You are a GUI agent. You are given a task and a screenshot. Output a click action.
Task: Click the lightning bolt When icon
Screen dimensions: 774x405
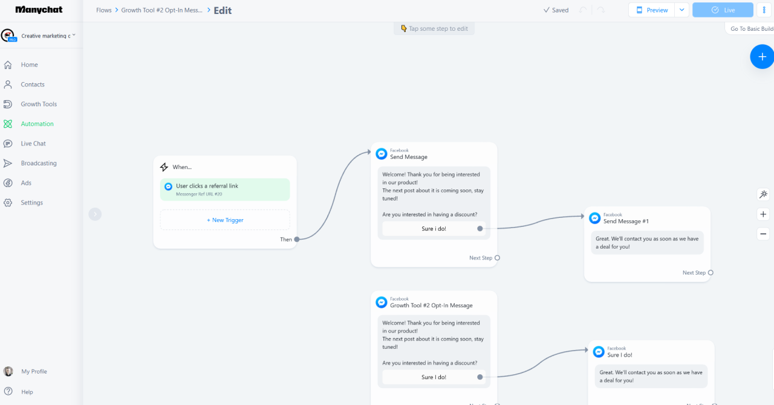click(164, 167)
